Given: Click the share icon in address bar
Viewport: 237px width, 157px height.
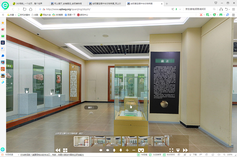Looking at the screenshot, I should (173, 9).
